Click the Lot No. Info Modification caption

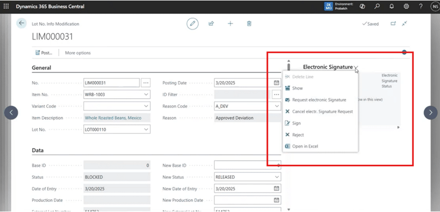(56, 24)
